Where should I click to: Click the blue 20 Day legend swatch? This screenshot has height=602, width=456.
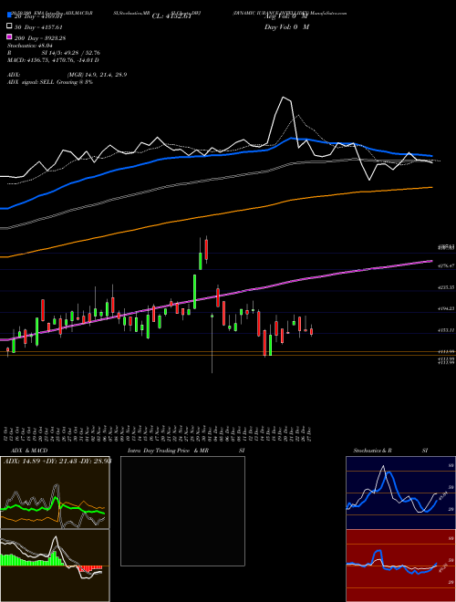[x=10, y=16]
